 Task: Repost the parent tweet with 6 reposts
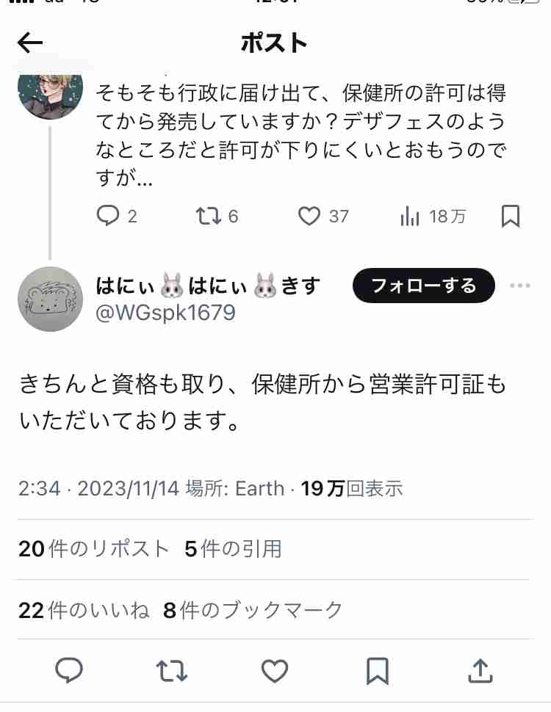(x=217, y=216)
